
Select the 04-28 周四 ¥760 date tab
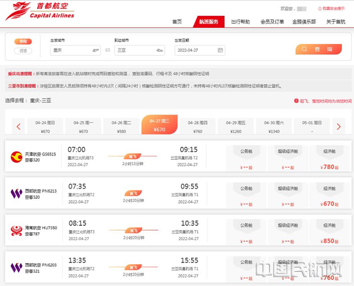pos(198,127)
